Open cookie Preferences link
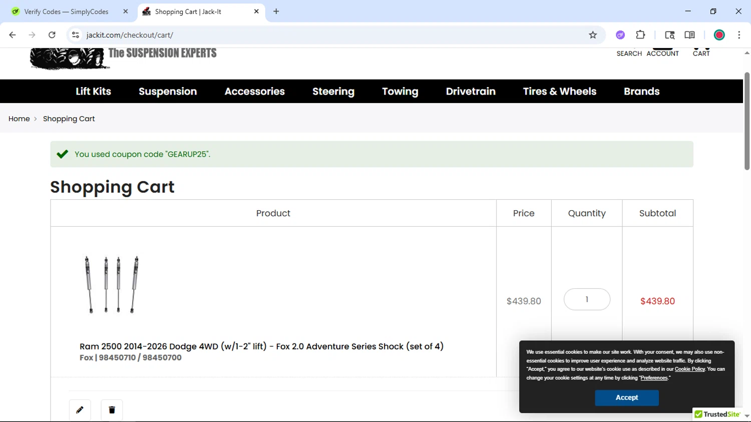751x422 pixels. (654, 378)
